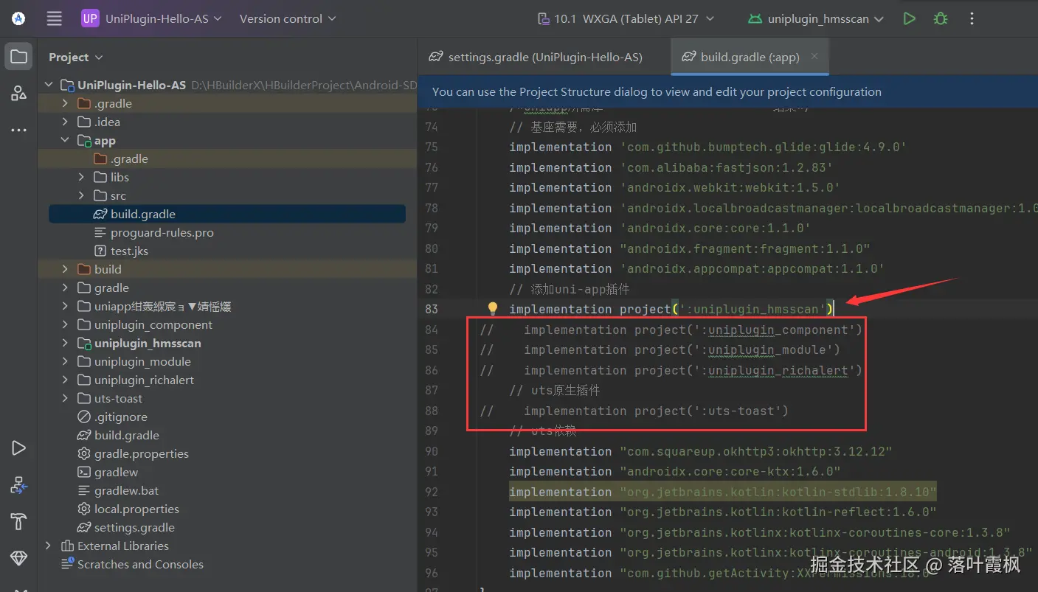The image size is (1038, 592).
Task: Open the Project tool window folder icon
Action: click(18, 57)
